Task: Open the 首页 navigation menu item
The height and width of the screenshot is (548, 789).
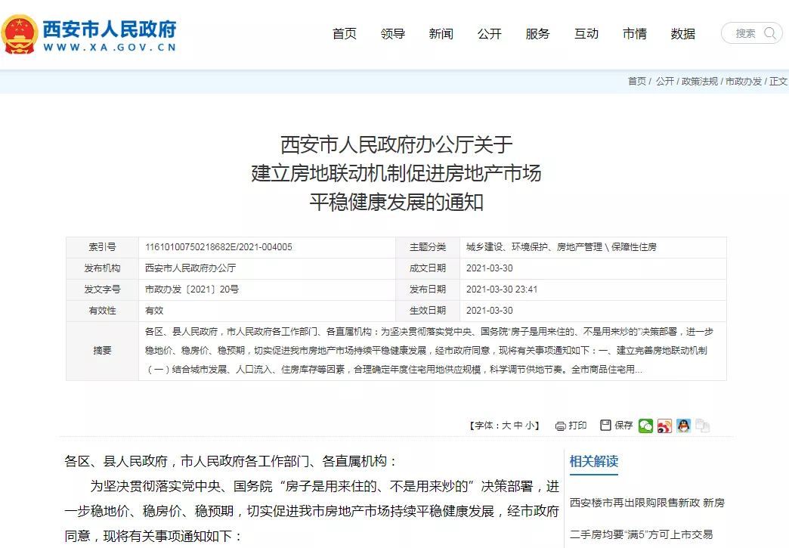Action: click(345, 33)
